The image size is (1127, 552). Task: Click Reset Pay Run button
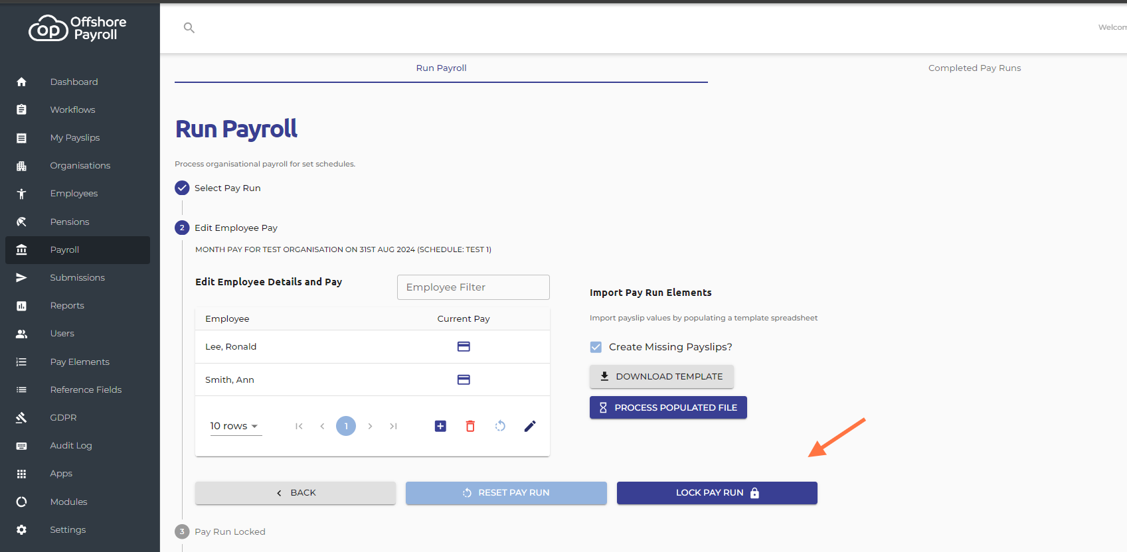click(506, 493)
